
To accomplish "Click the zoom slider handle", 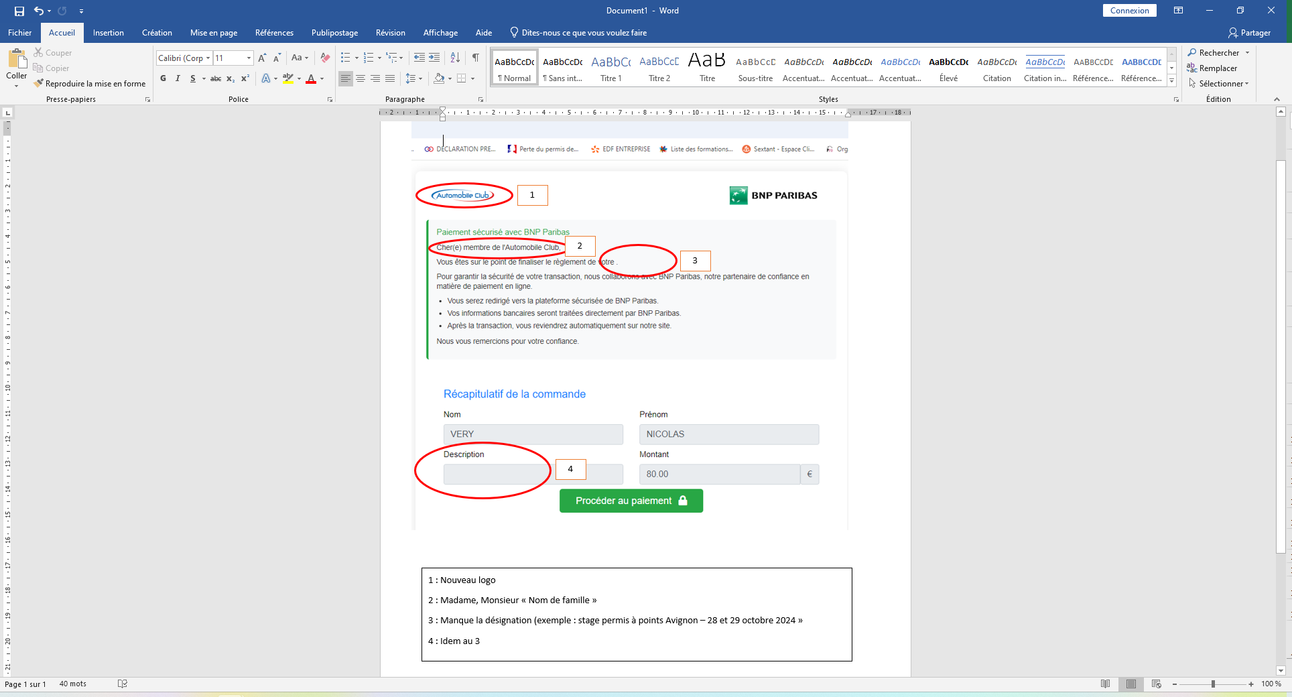I will [x=1213, y=684].
